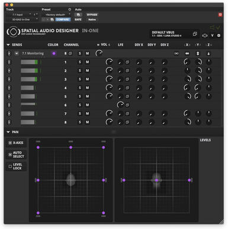Open the settings gear icon
The width and height of the screenshot is (228, 229).
pyautogui.click(x=219, y=36)
